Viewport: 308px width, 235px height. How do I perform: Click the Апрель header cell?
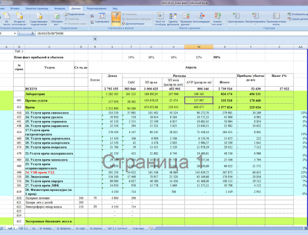191,67
